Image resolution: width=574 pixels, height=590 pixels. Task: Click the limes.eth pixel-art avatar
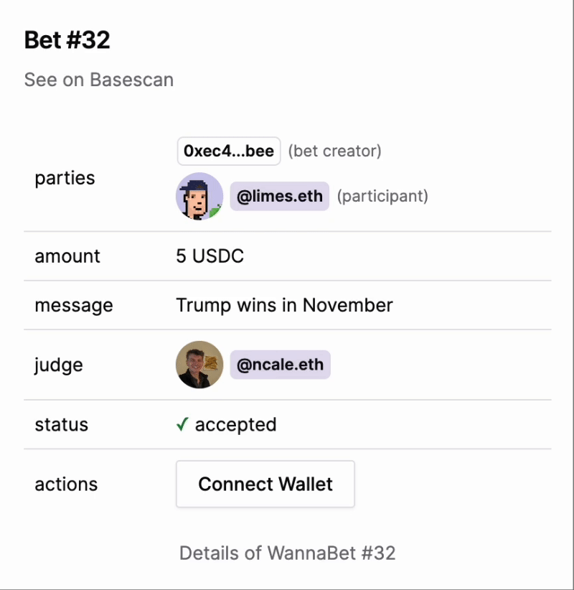point(199,196)
